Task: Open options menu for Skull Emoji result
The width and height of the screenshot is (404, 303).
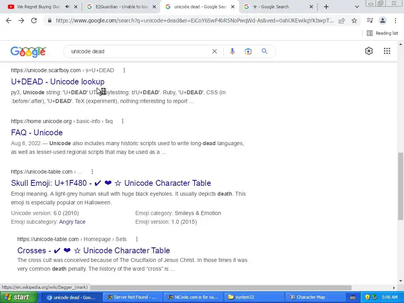Action: pyautogui.click(x=92, y=172)
